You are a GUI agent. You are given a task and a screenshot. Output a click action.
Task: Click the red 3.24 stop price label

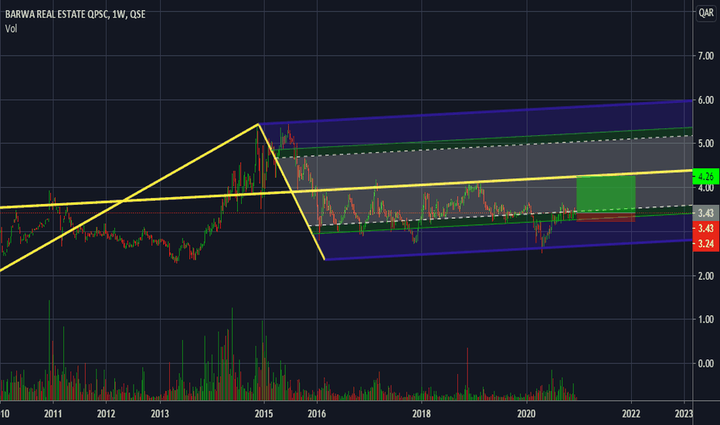pos(706,244)
